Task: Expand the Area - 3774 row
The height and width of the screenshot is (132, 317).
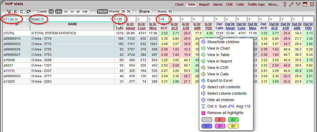Action: (33, 39)
